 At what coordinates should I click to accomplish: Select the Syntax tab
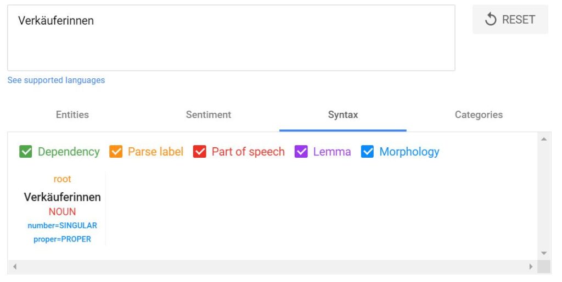click(343, 115)
